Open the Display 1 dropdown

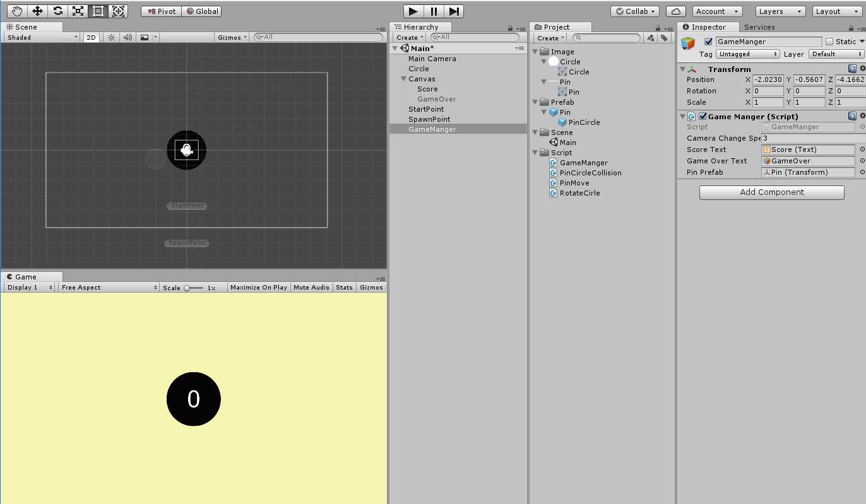coord(29,287)
